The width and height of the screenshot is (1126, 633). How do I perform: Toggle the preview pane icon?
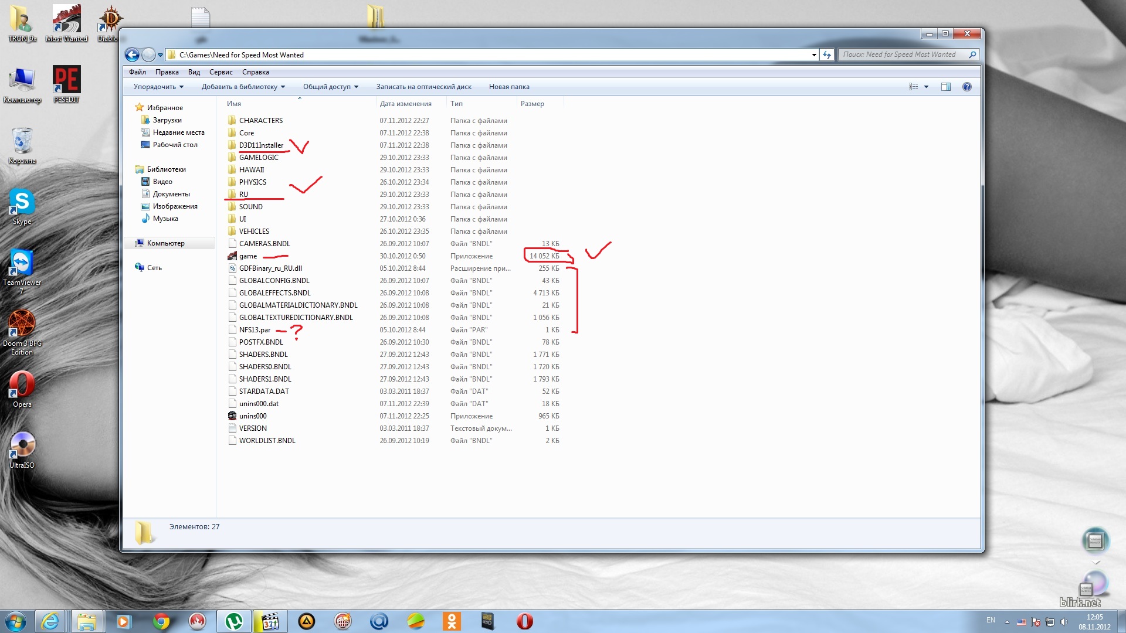click(x=946, y=87)
